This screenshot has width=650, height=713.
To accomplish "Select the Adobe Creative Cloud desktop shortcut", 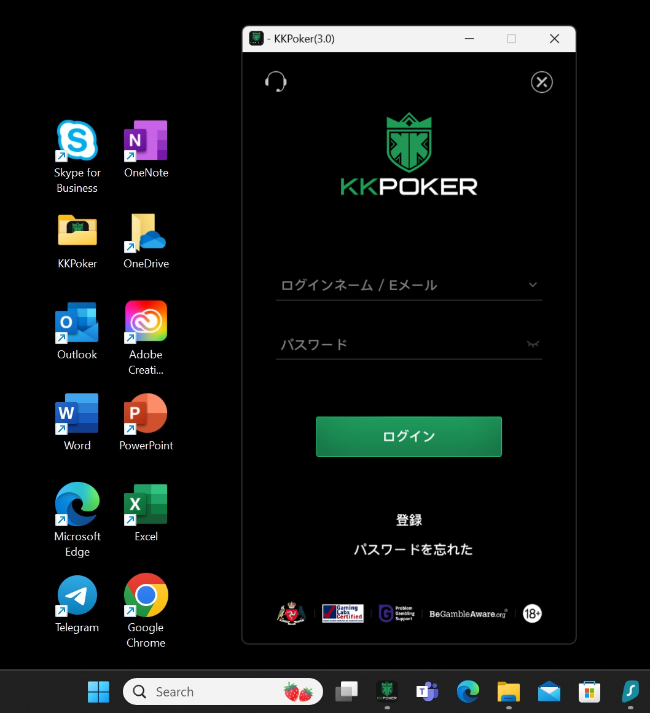I will (146, 338).
